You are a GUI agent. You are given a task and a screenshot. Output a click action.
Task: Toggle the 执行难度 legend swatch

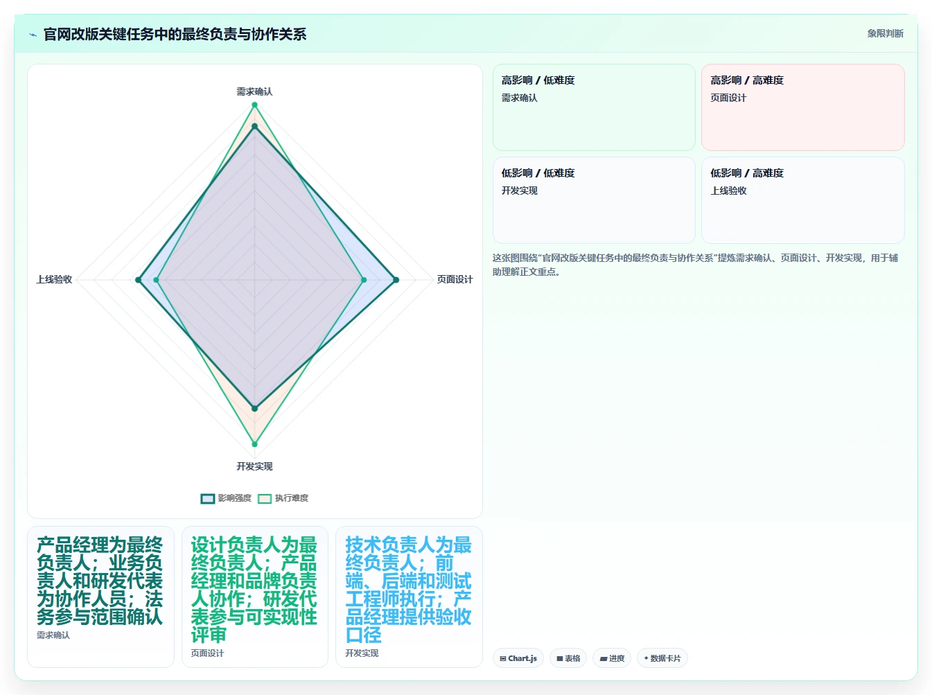265,498
